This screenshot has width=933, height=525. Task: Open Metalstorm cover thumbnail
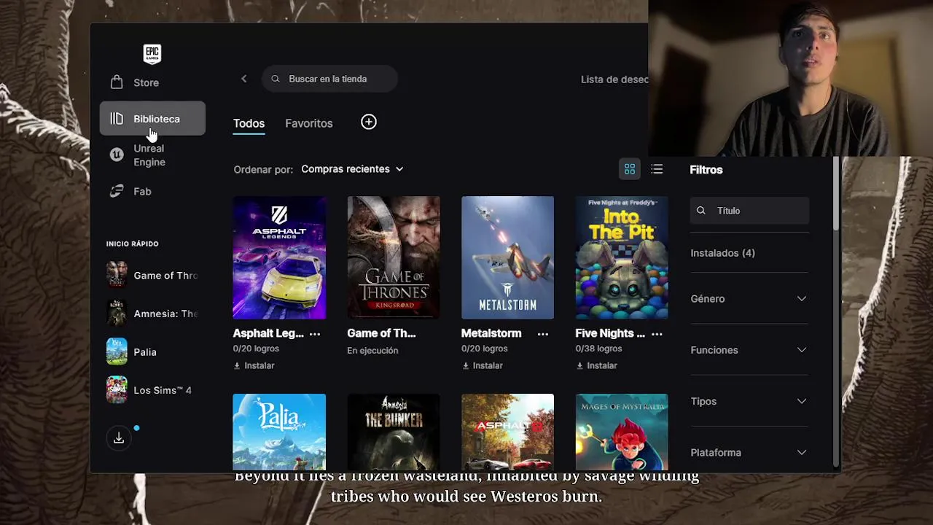click(x=507, y=257)
